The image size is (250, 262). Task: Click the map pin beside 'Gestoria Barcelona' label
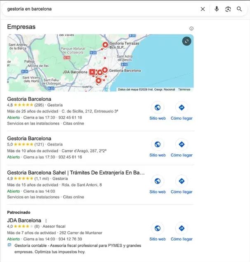point(105,70)
